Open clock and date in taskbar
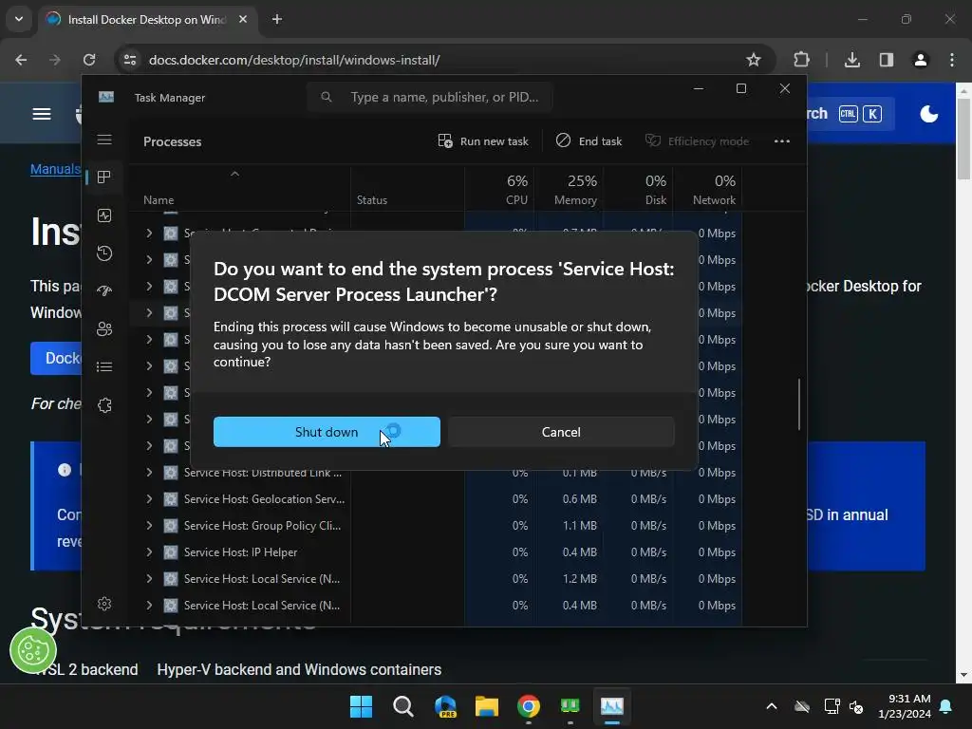 coord(905,706)
